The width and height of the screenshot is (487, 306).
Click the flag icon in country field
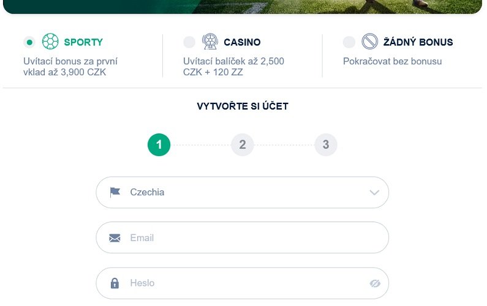pyautogui.click(x=115, y=192)
